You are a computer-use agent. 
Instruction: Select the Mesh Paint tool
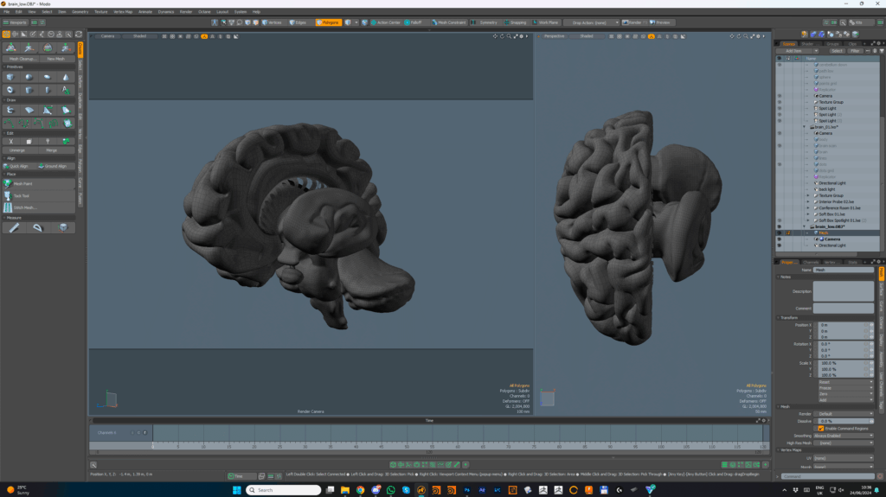click(x=22, y=184)
